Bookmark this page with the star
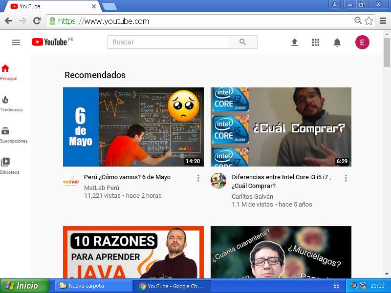Screen dimensions: 391x293 369,21
